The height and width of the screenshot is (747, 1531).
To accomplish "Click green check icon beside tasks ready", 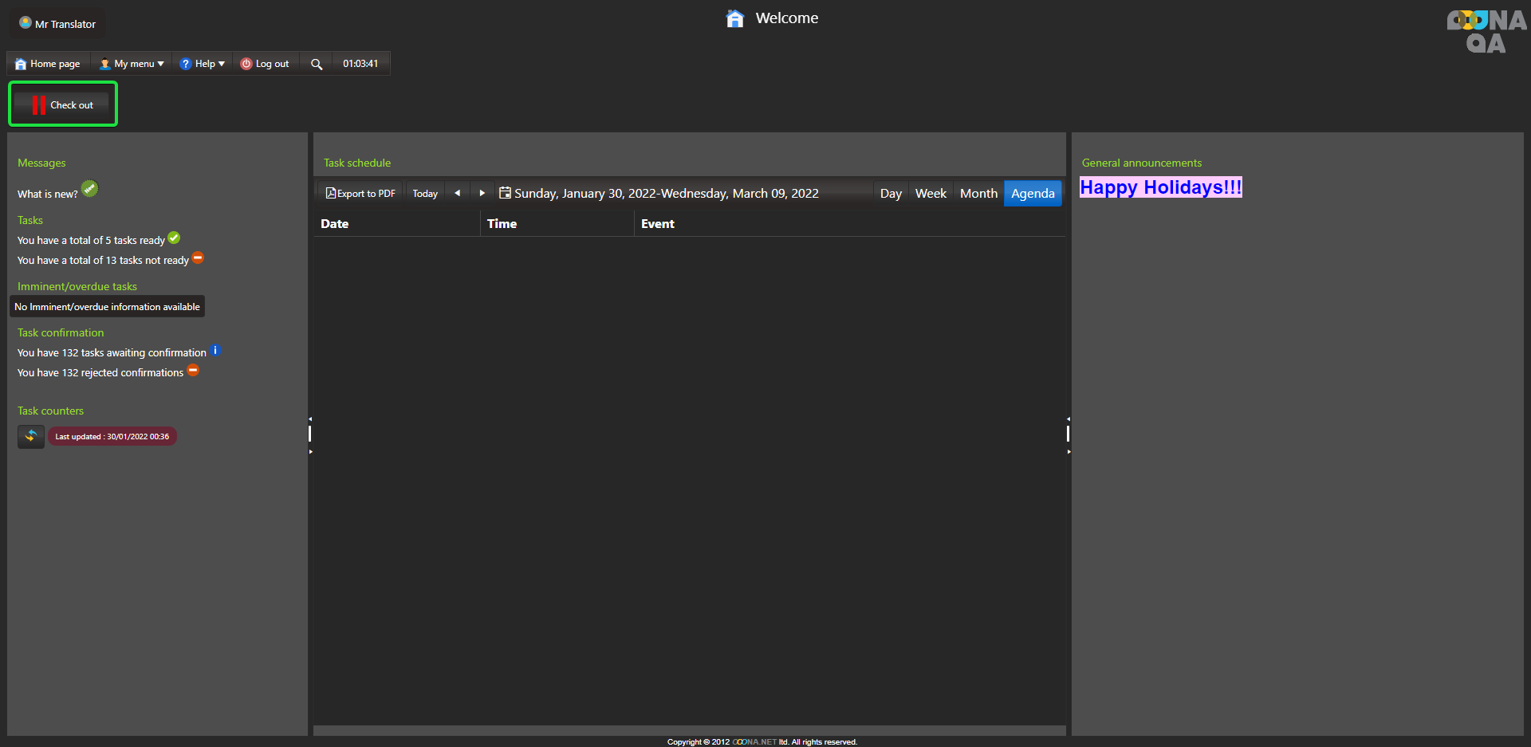I will click(174, 238).
